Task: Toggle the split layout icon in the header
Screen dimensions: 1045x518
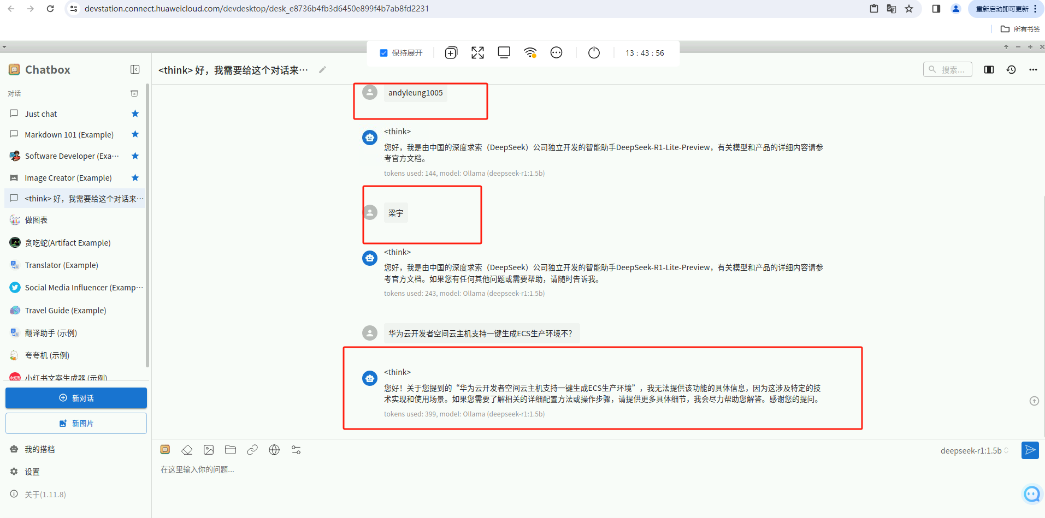Action: [989, 69]
